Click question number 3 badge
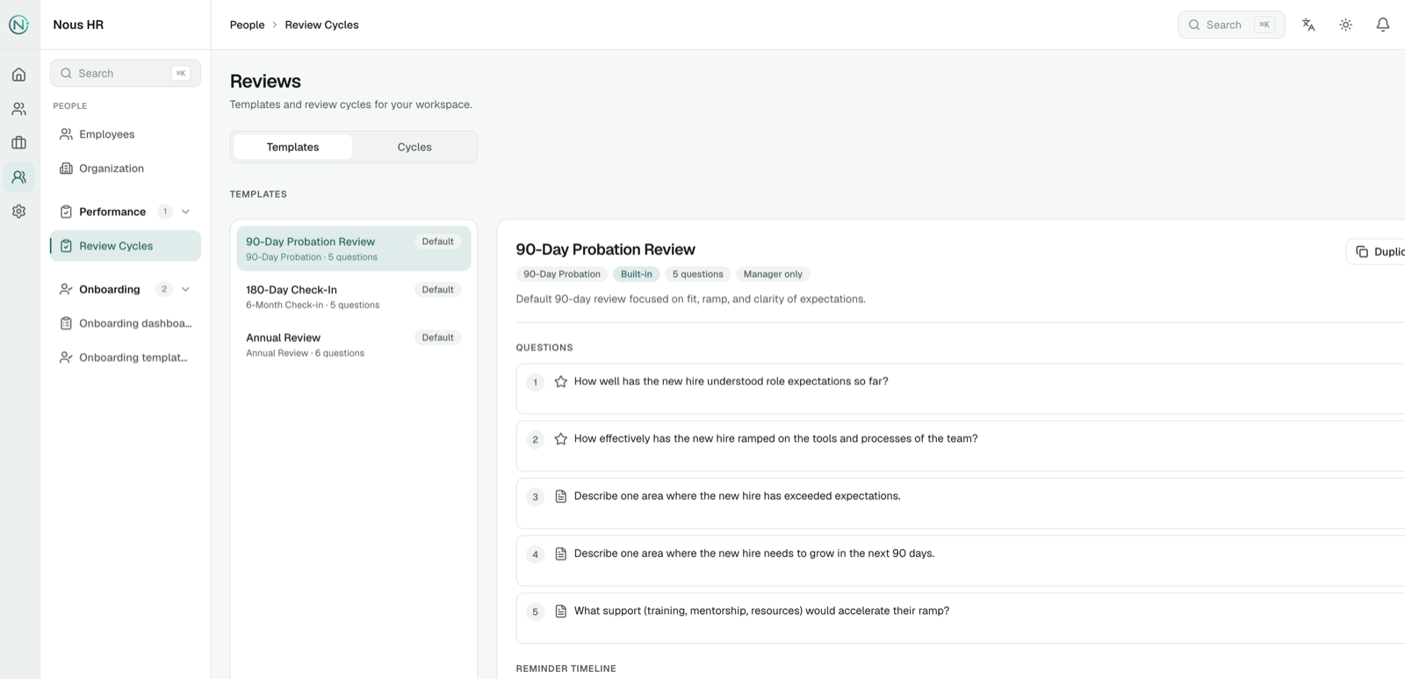The image size is (1405, 679). tap(536, 497)
